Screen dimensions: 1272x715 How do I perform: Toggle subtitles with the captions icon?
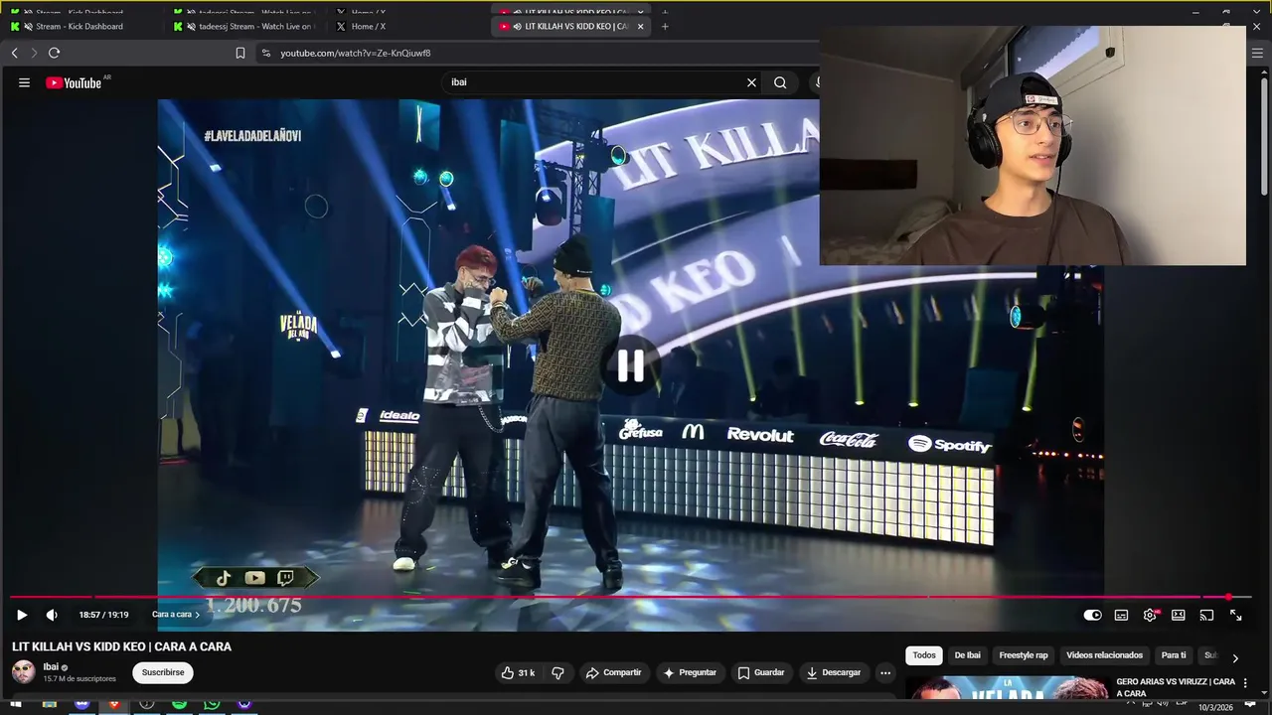pos(1121,615)
